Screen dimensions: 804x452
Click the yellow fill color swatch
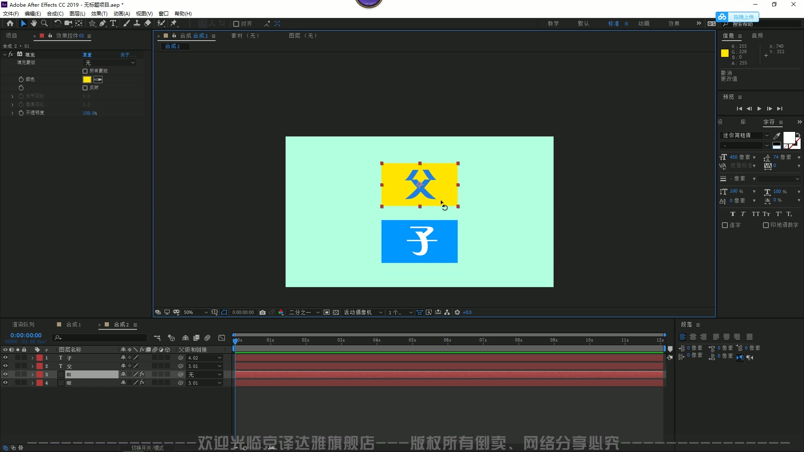[x=87, y=80]
